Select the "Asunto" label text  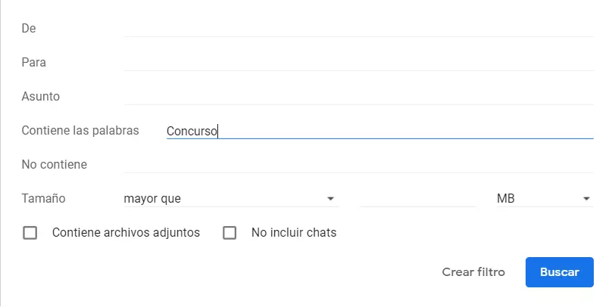pos(41,96)
